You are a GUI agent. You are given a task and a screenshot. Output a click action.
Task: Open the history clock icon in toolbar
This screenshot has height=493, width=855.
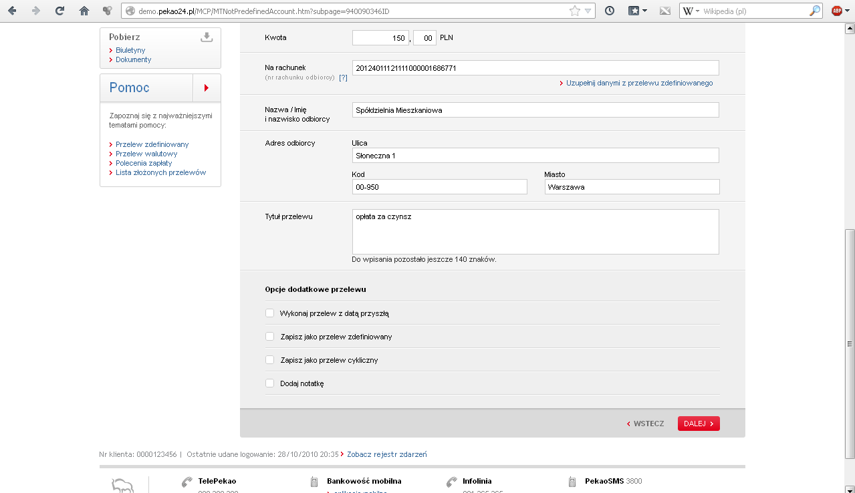[610, 11]
